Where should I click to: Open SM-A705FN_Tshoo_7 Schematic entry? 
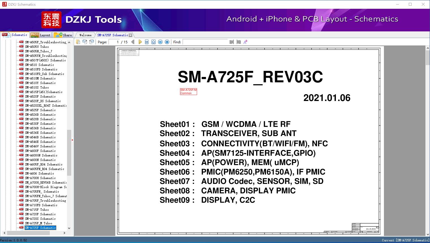pyautogui.click(x=46, y=196)
